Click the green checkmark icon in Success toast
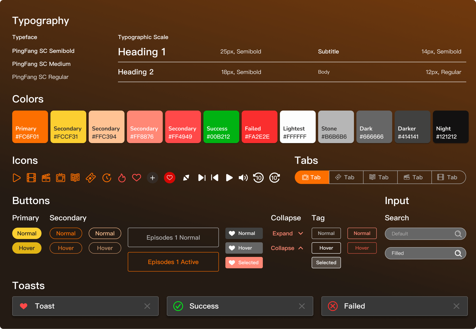This screenshot has width=476, height=329. click(178, 306)
